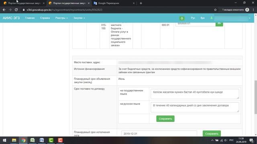
Task: Open the incognito profile icon
Action: pos(247,10)
